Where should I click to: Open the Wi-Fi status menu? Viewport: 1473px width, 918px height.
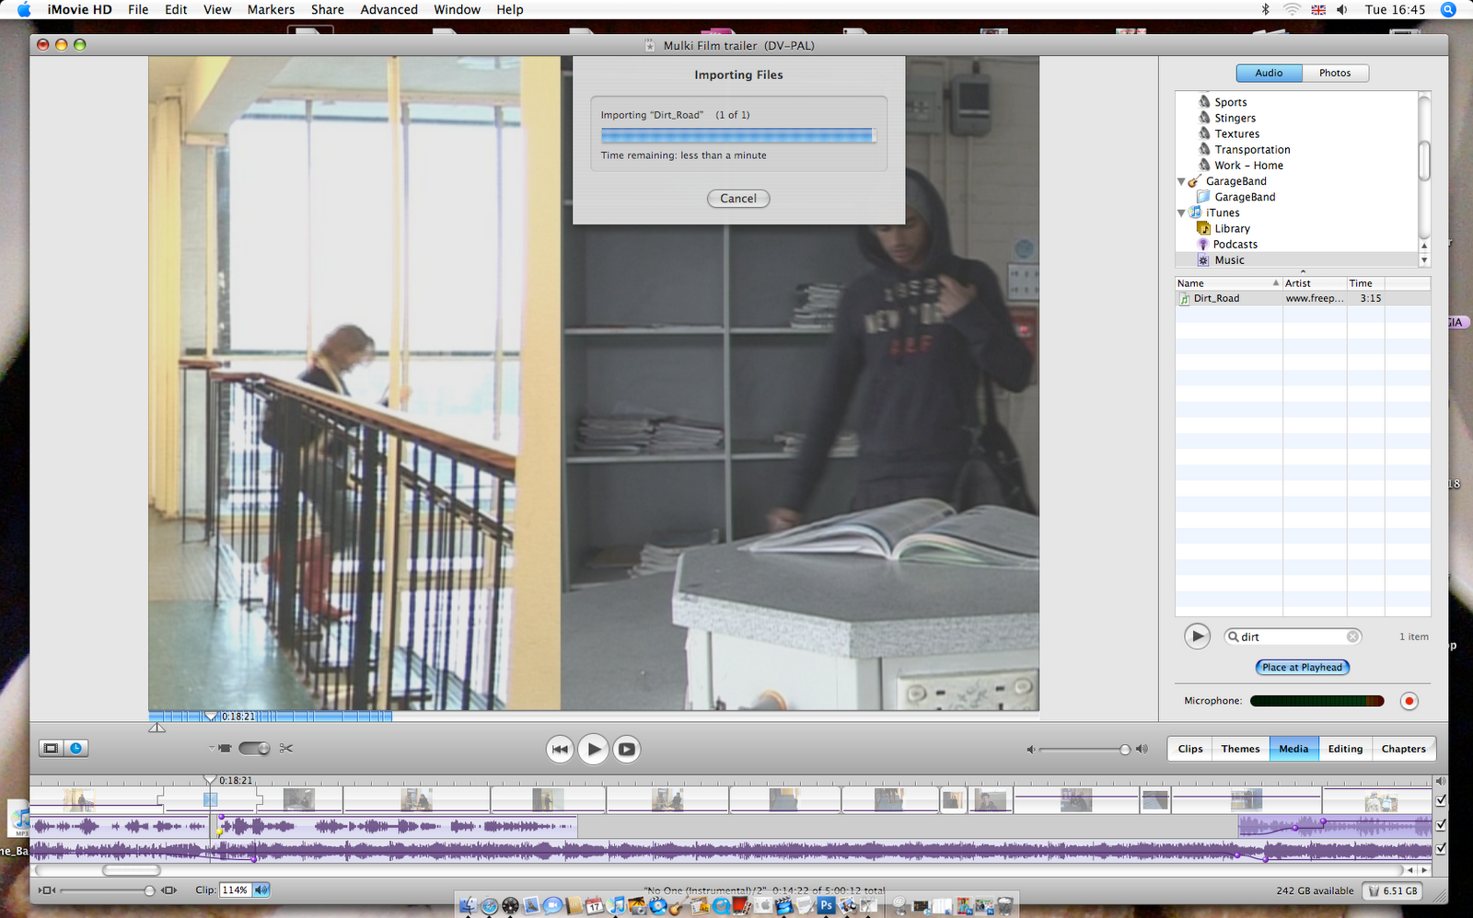1292,9
